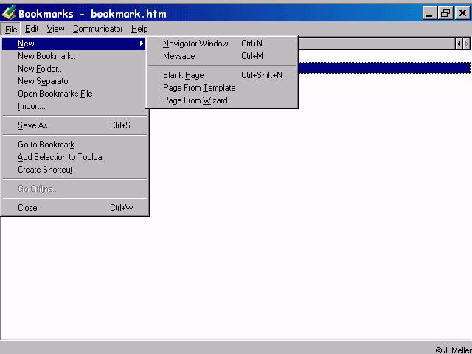Screen dimensions: 472x354
Task: Select Blank Page from New submenu
Action: (x=222, y=75)
